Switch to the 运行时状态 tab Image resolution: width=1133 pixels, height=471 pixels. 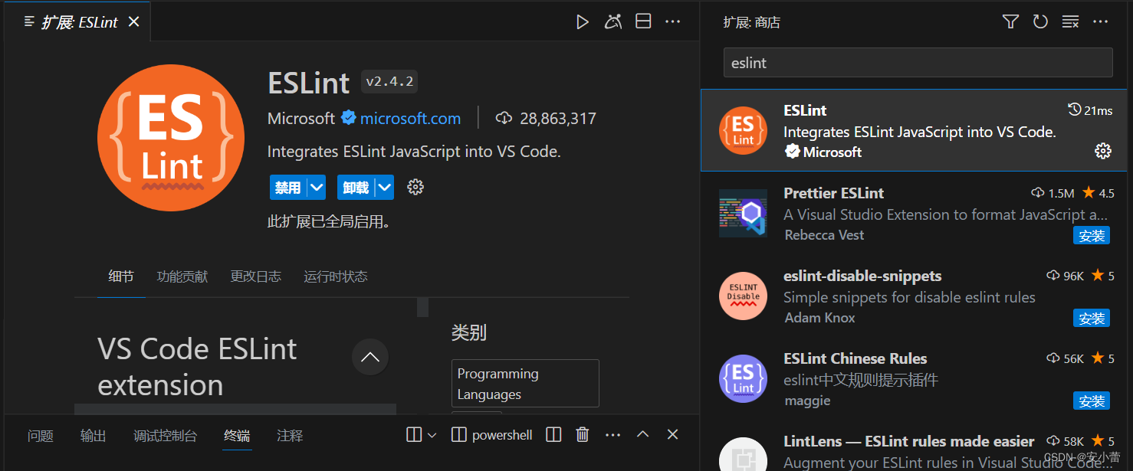[336, 276]
